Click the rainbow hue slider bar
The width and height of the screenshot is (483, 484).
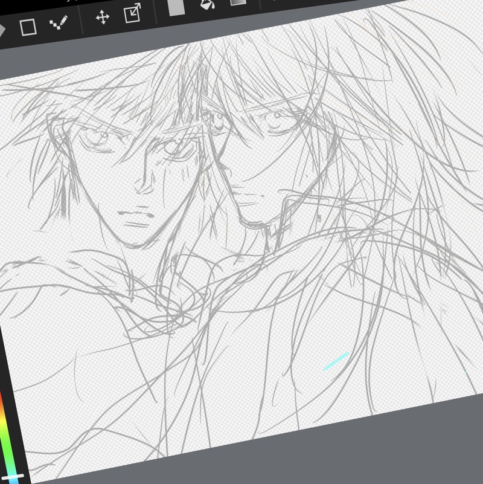pyautogui.click(x=7, y=437)
